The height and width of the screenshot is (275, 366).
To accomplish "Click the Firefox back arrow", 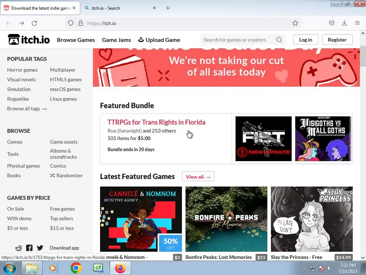I will 9,23.
